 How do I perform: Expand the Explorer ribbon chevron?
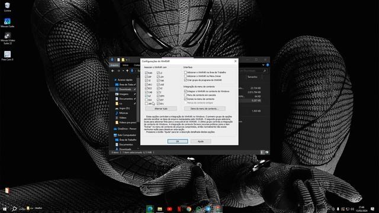pos(263,65)
